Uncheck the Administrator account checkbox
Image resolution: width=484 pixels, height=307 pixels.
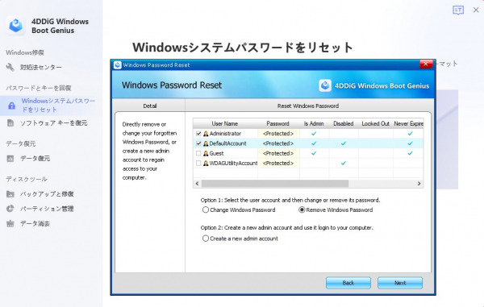(x=198, y=134)
